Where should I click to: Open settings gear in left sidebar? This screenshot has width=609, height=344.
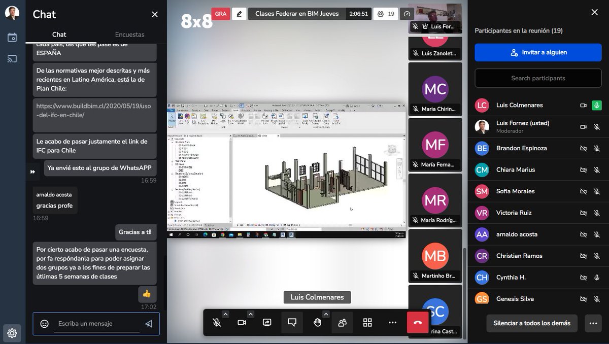coord(12,333)
